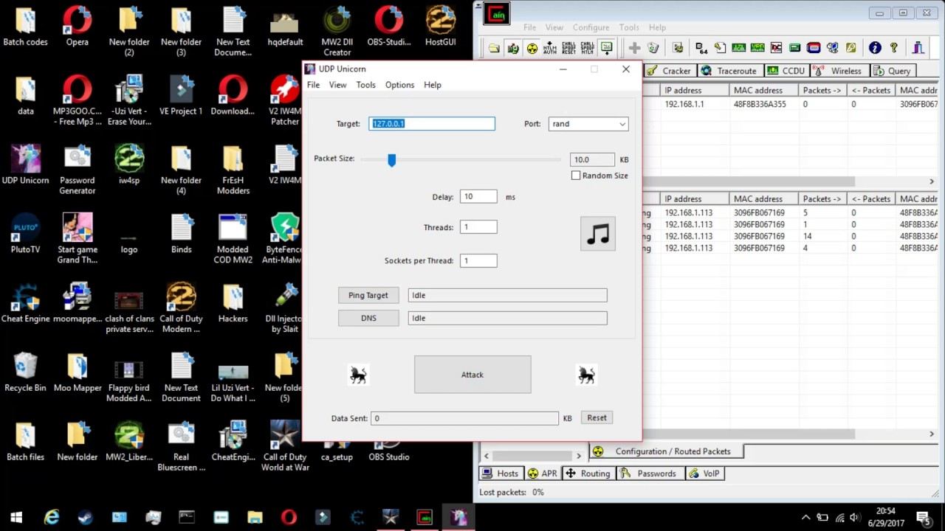Click the Reset button next to Data Sent

click(x=597, y=417)
